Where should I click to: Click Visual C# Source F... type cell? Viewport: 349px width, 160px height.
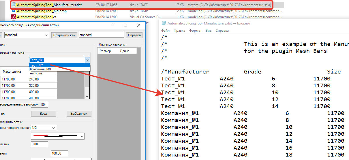click(145, 17)
